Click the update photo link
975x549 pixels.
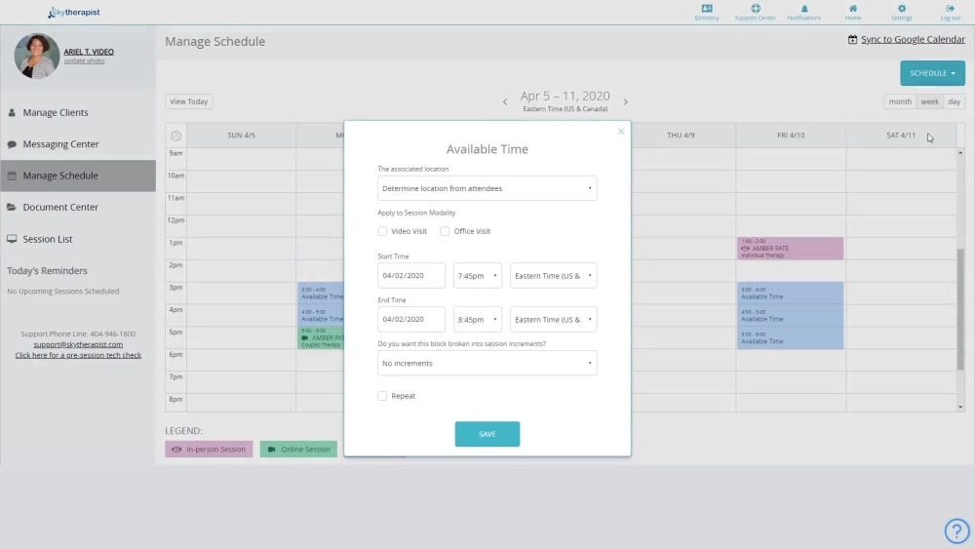(84, 60)
